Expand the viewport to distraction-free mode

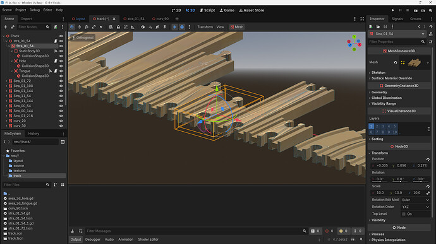pyautogui.click(x=362, y=19)
